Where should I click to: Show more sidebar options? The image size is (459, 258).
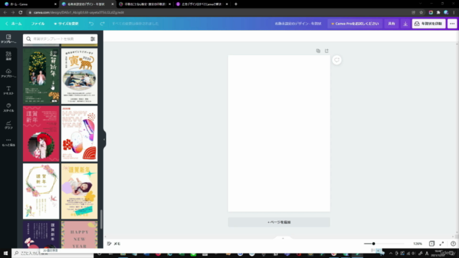click(9, 142)
